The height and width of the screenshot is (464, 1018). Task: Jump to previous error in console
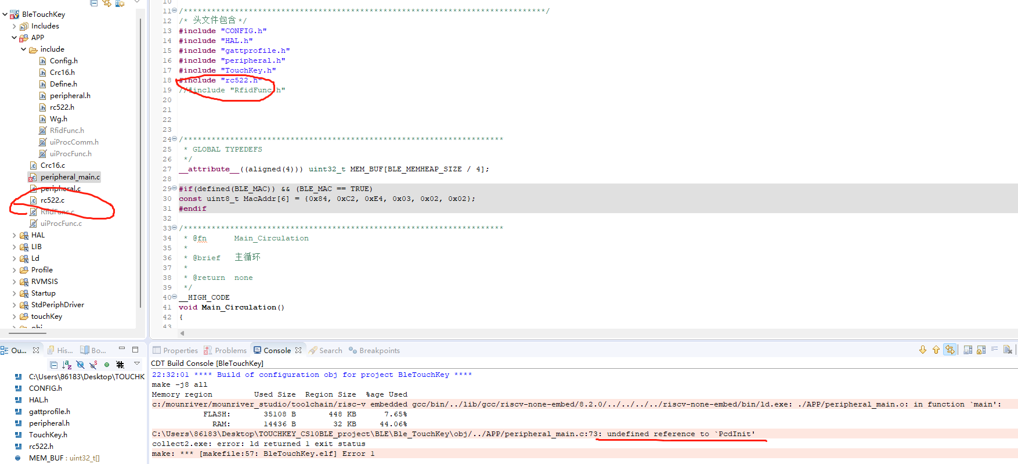(936, 350)
